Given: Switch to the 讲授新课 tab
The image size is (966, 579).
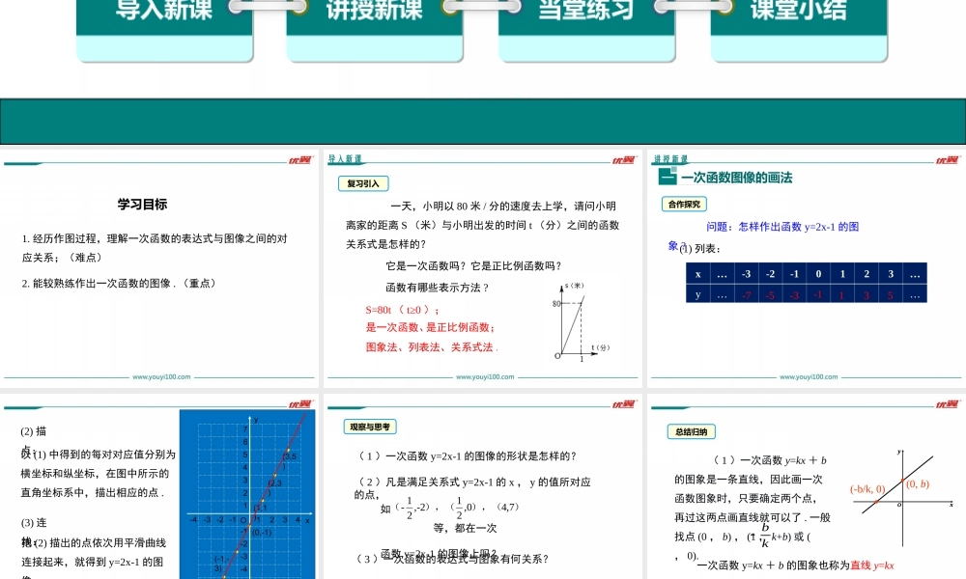Looking at the screenshot, I should pos(375,14).
